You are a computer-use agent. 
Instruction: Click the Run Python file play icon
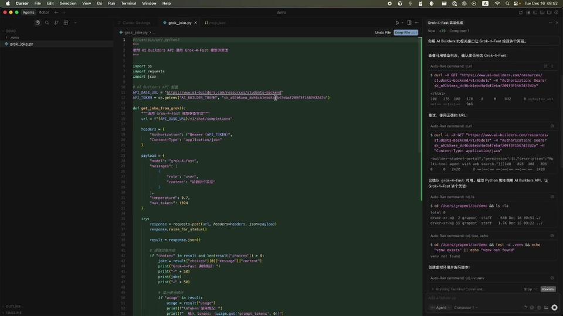click(397, 23)
